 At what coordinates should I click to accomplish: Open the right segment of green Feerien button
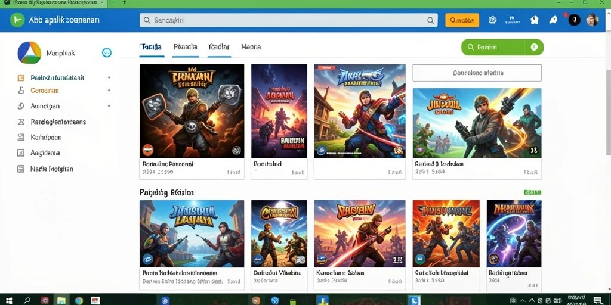[x=534, y=47]
